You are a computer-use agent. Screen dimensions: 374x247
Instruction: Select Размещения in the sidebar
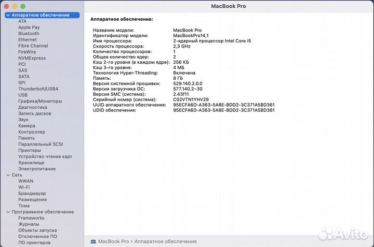(32, 199)
